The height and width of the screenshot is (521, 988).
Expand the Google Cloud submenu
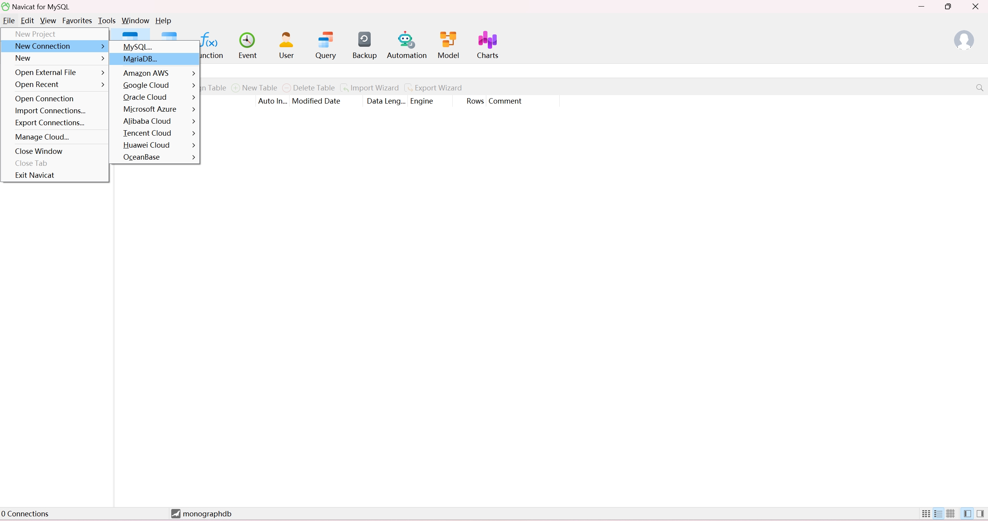point(154,85)
